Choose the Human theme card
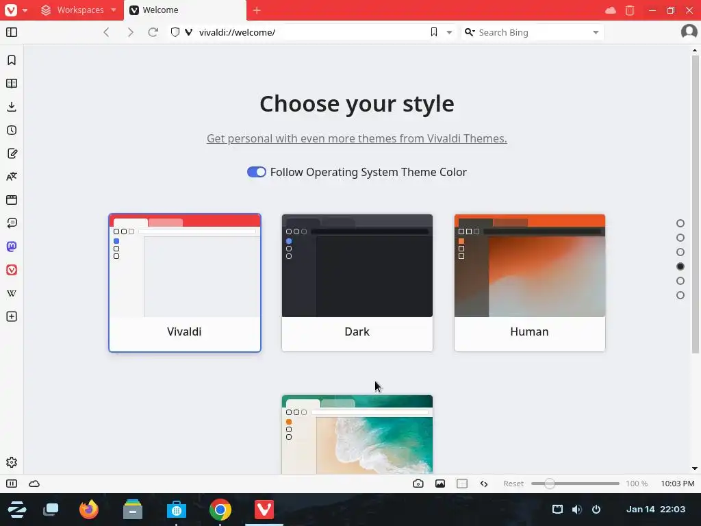The width and height of the screenshot is (701, 526). click(x=530, y=283)
